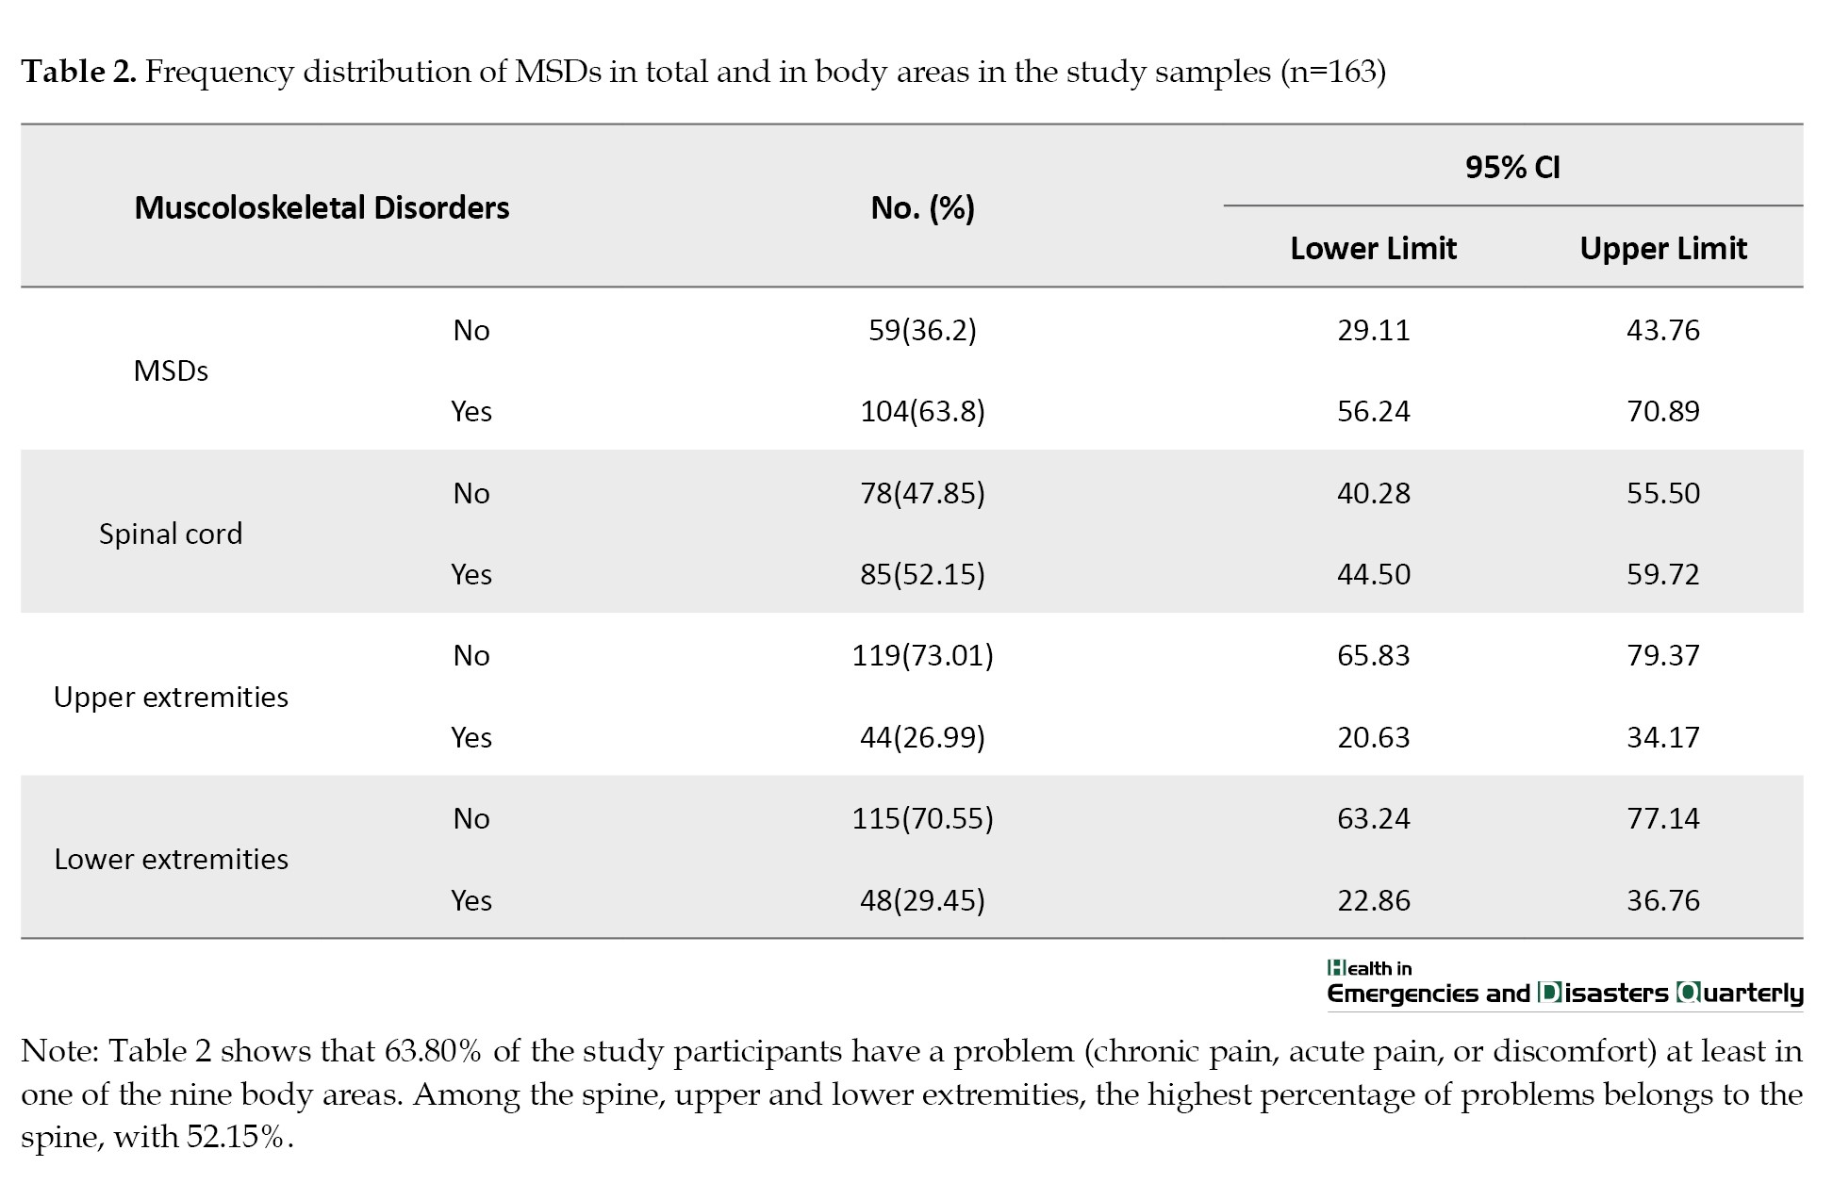Click the No. (%) column header
1833x1200 pixels.
pos(922,207)
